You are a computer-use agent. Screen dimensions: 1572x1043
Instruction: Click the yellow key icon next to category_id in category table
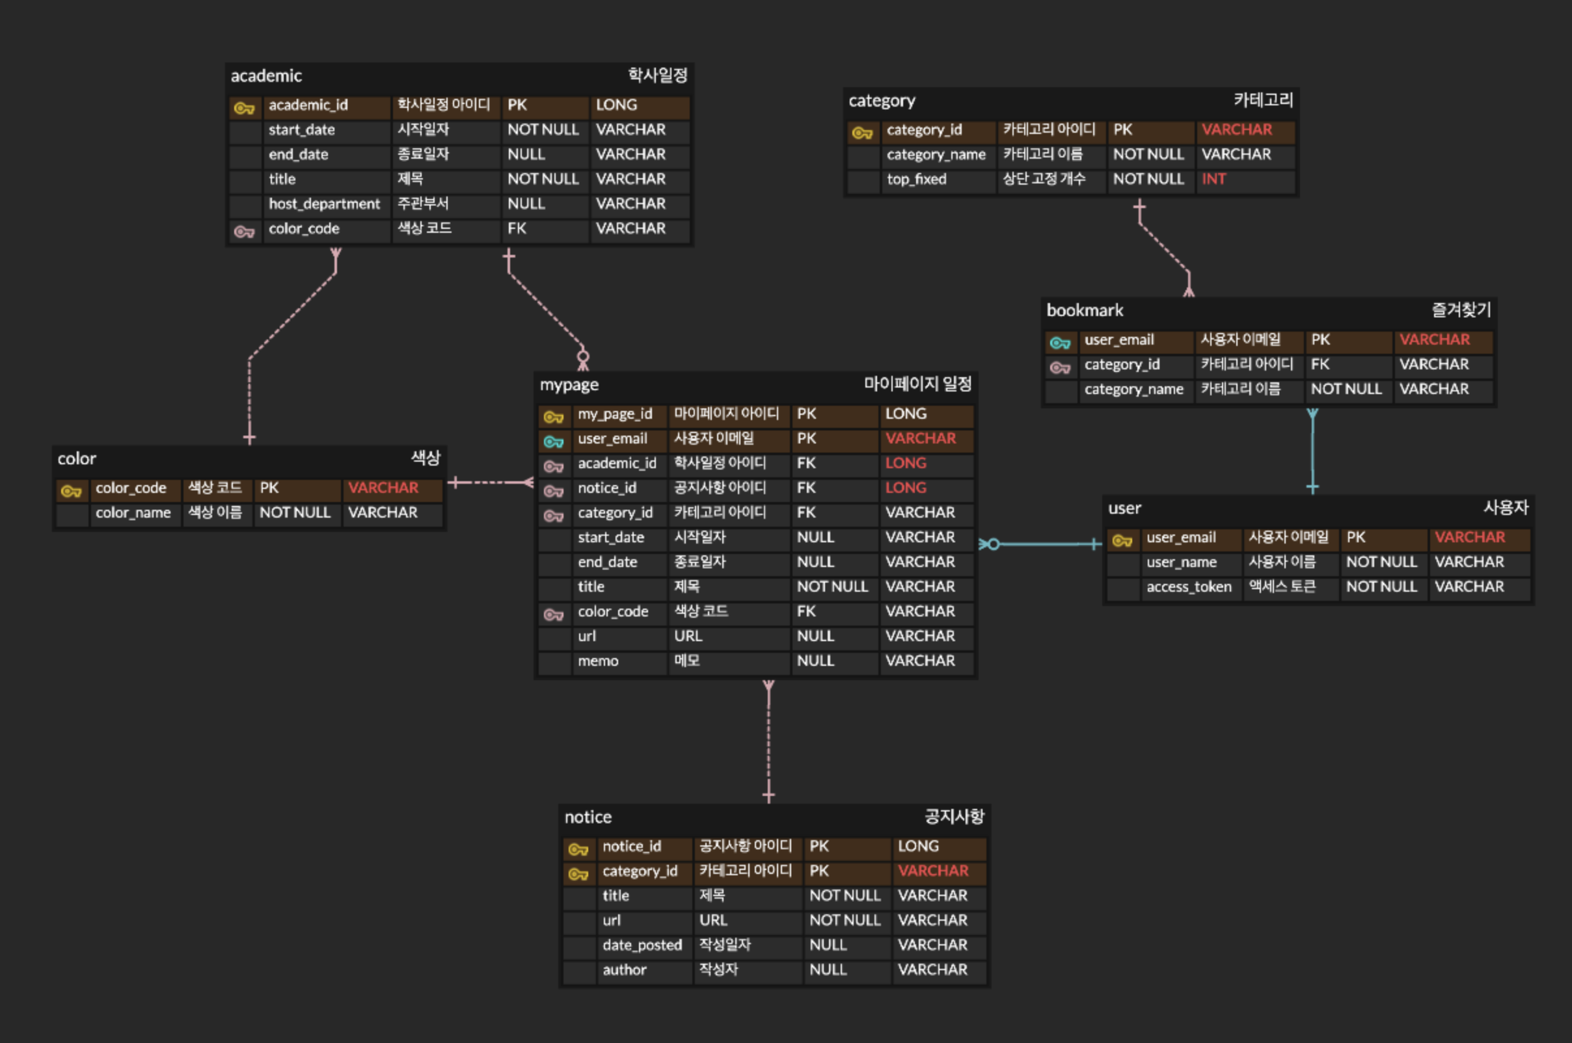(863, 133)
